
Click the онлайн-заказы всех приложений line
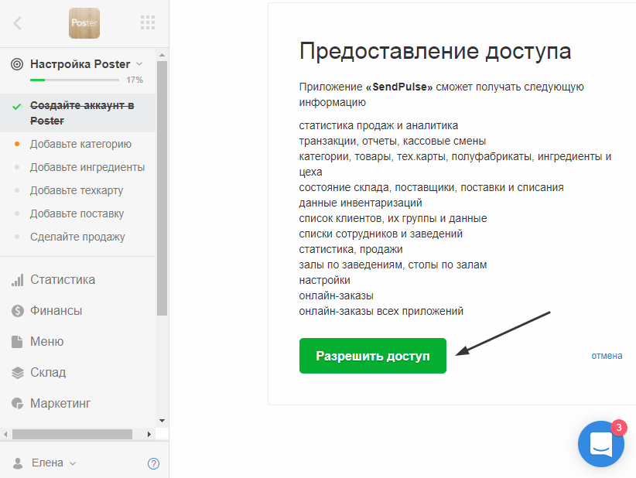click(x=381, y=311)
